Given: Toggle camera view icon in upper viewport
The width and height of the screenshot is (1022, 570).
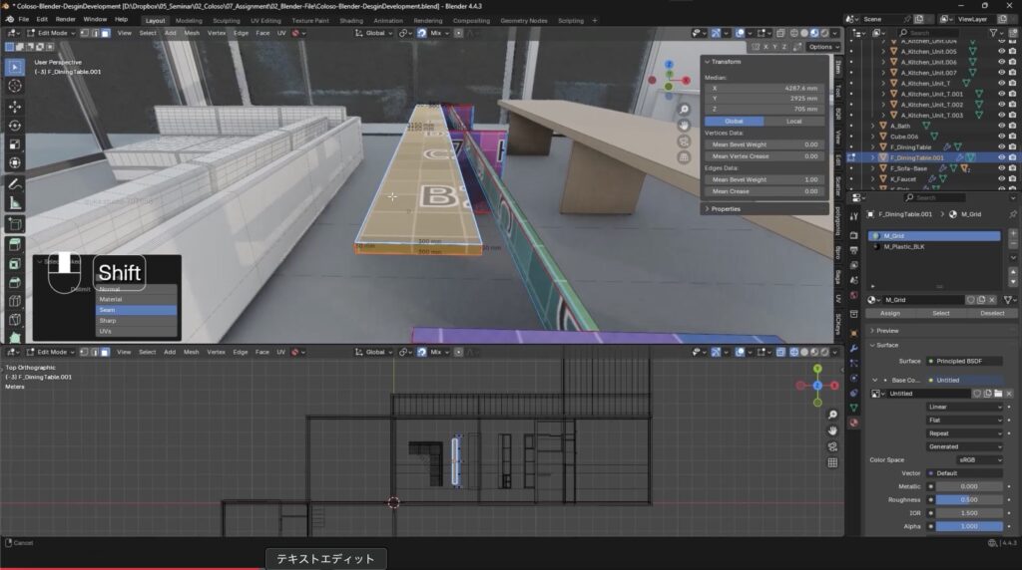Looking at the screenshot, I should [x=684, y=142].
